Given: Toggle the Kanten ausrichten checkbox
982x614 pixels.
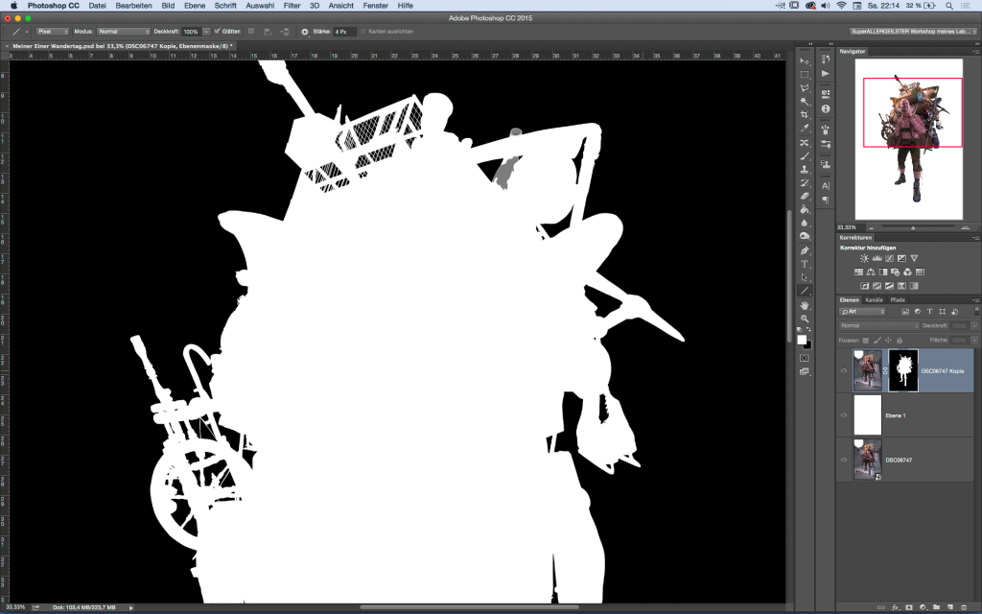Looking at the screenshot, I should 363,32.
